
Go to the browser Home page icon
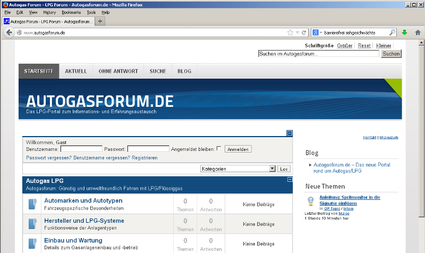pyautogui.click(x=418, y=32)
